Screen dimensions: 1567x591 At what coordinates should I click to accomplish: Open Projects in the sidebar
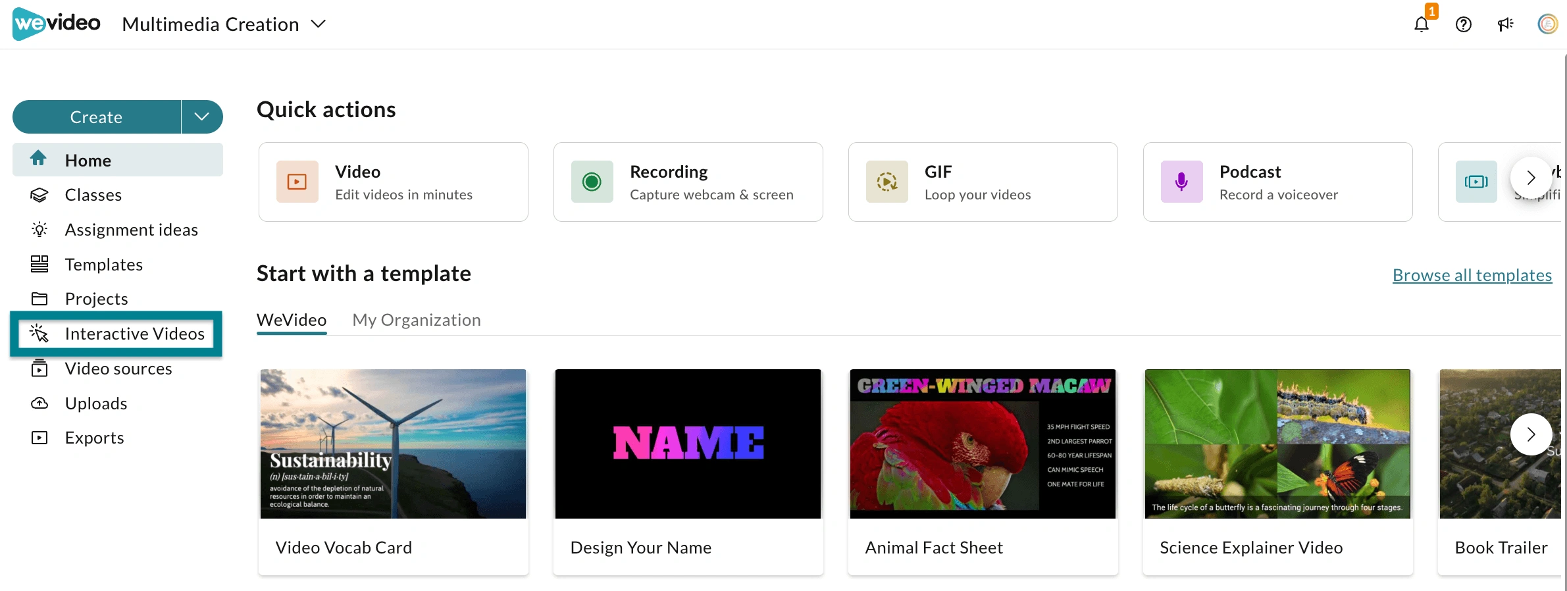click(x=118, y=299)
